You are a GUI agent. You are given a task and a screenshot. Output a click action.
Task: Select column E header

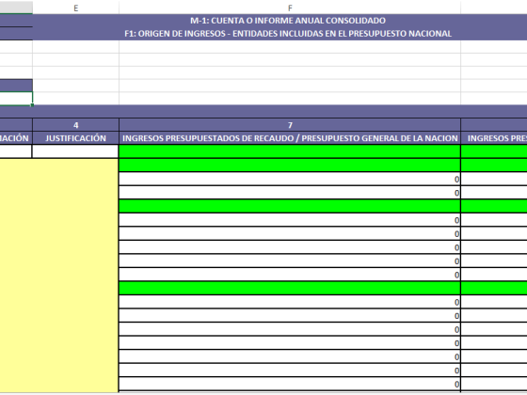pyautogui.click(x=75, y=8)
